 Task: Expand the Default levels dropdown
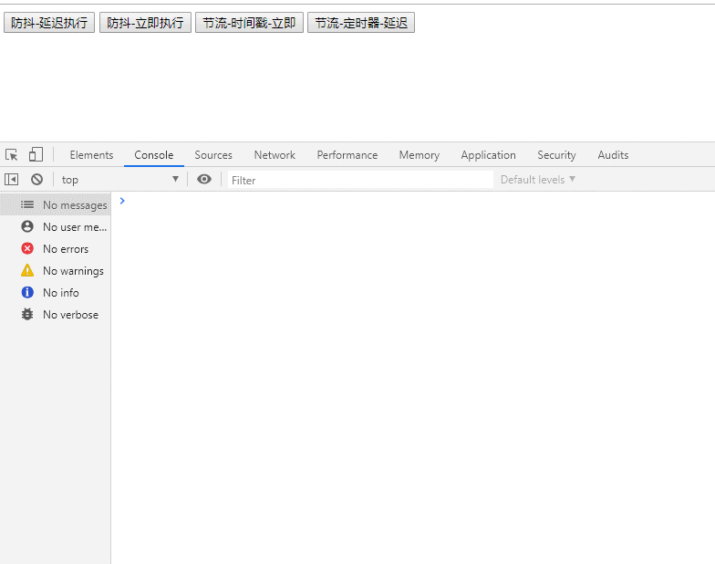pyautogui.click(x=537, y=180)
